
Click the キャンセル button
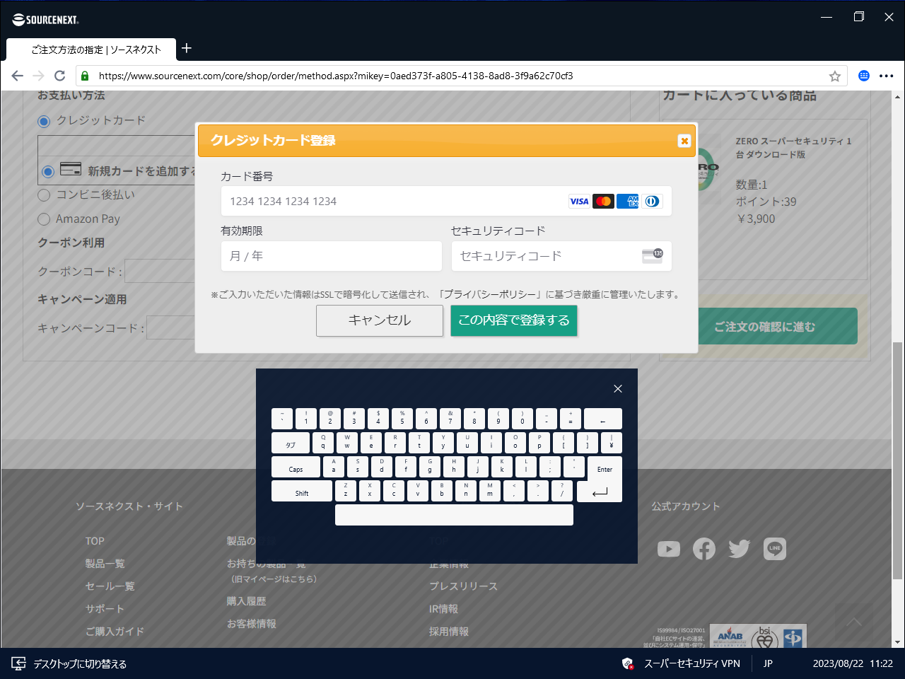click(x=380, y=320)
